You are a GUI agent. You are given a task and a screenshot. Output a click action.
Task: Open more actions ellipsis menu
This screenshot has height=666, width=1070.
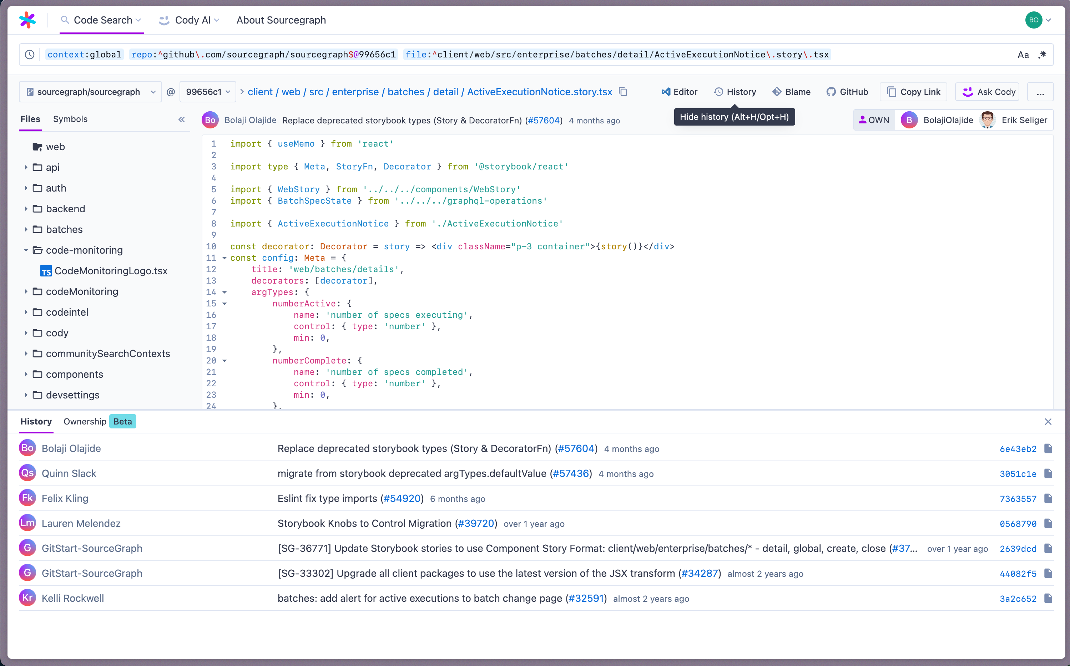(1040, 92)
